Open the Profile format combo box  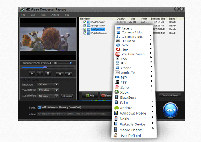pos(75,107)
